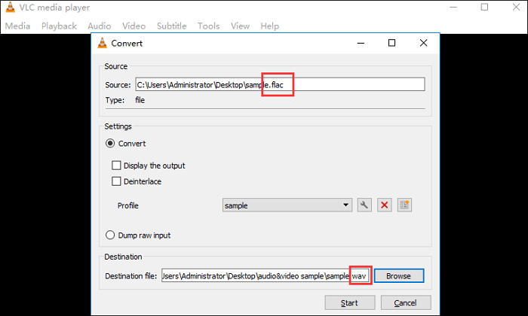Enable the Deinterlace checkbox
The image size is (528, 316).
(116, 181)
